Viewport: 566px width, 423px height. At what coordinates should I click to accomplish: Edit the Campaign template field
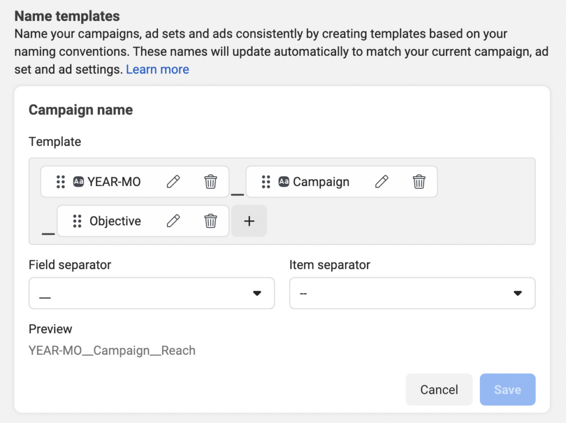click(382, 181)
